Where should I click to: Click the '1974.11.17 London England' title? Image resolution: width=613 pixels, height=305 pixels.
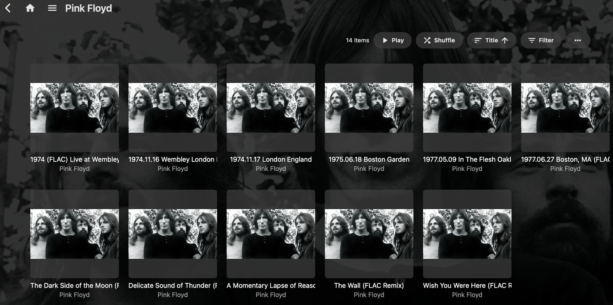(x=271, y=159)
